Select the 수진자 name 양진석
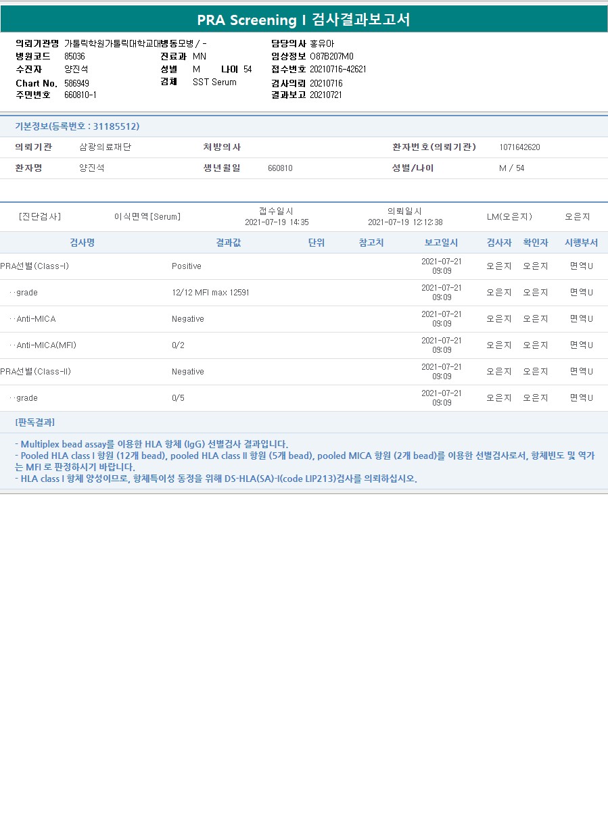This screenshot has width=608, height=826. 76,69
